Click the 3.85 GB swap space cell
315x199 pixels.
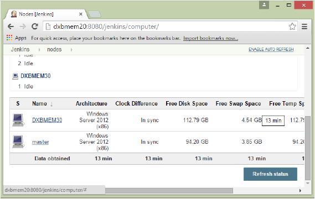pyautogui.click(x=252, y=142)
